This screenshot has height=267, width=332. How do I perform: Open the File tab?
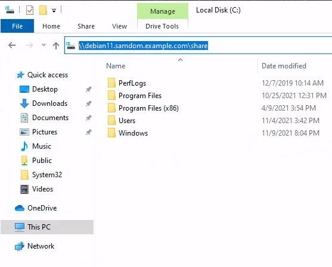click(17, 26)
